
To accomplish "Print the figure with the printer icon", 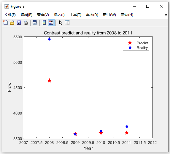I will pos(26,23).
